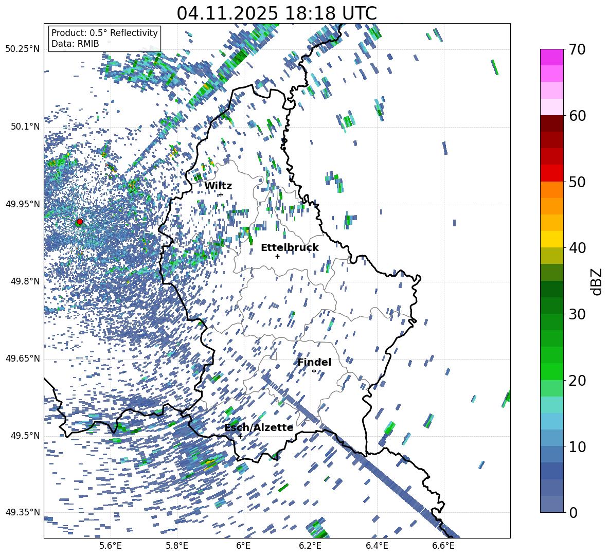The width and height of the screenshot is (609, 556).
Task: Click the 49.65°N latitude label
Action: click(x=23, y=358)
